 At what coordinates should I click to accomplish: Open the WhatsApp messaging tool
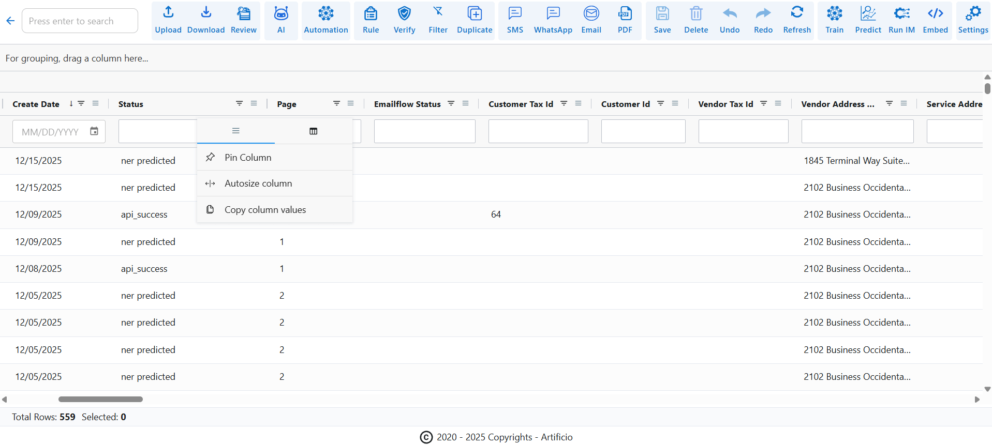point(553,21)
